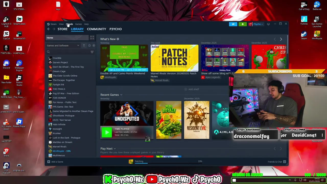Open the Steam announcements megaphone button

233,24
